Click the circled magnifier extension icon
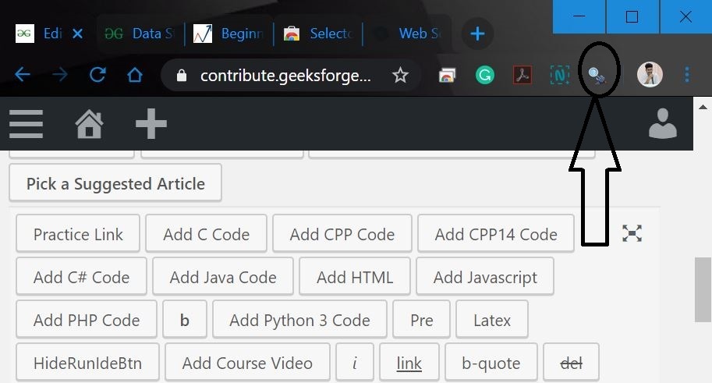This screenshot has width=712, height=383. tap(597, 76)
